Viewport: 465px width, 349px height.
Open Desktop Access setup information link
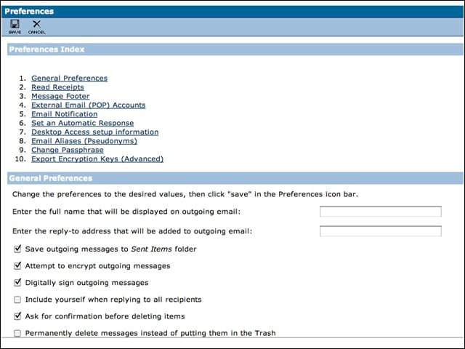pos(95,132)
